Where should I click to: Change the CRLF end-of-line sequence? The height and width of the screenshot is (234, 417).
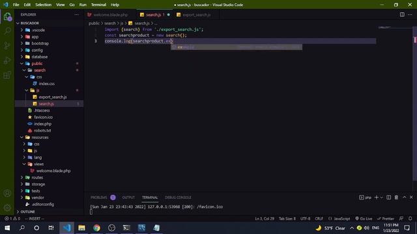pyautogui.click(x=319, y=218)
